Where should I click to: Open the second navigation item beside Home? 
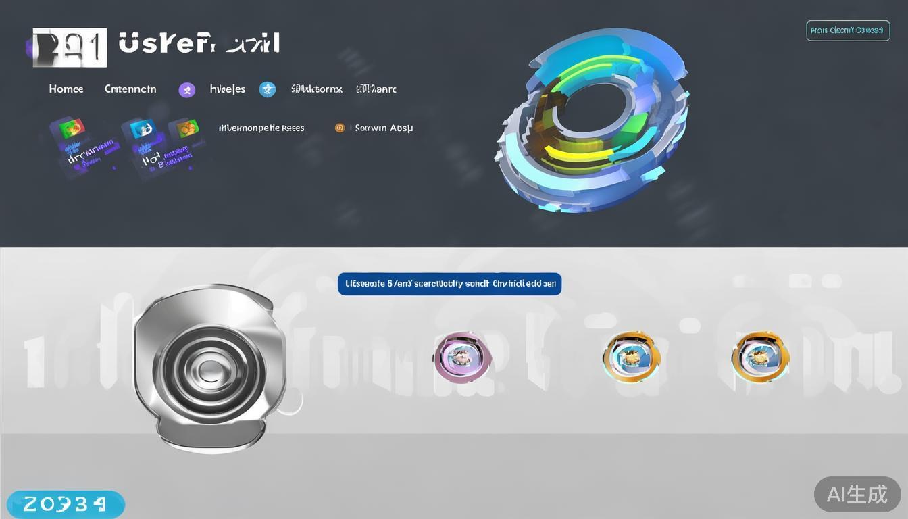(130, 89)
